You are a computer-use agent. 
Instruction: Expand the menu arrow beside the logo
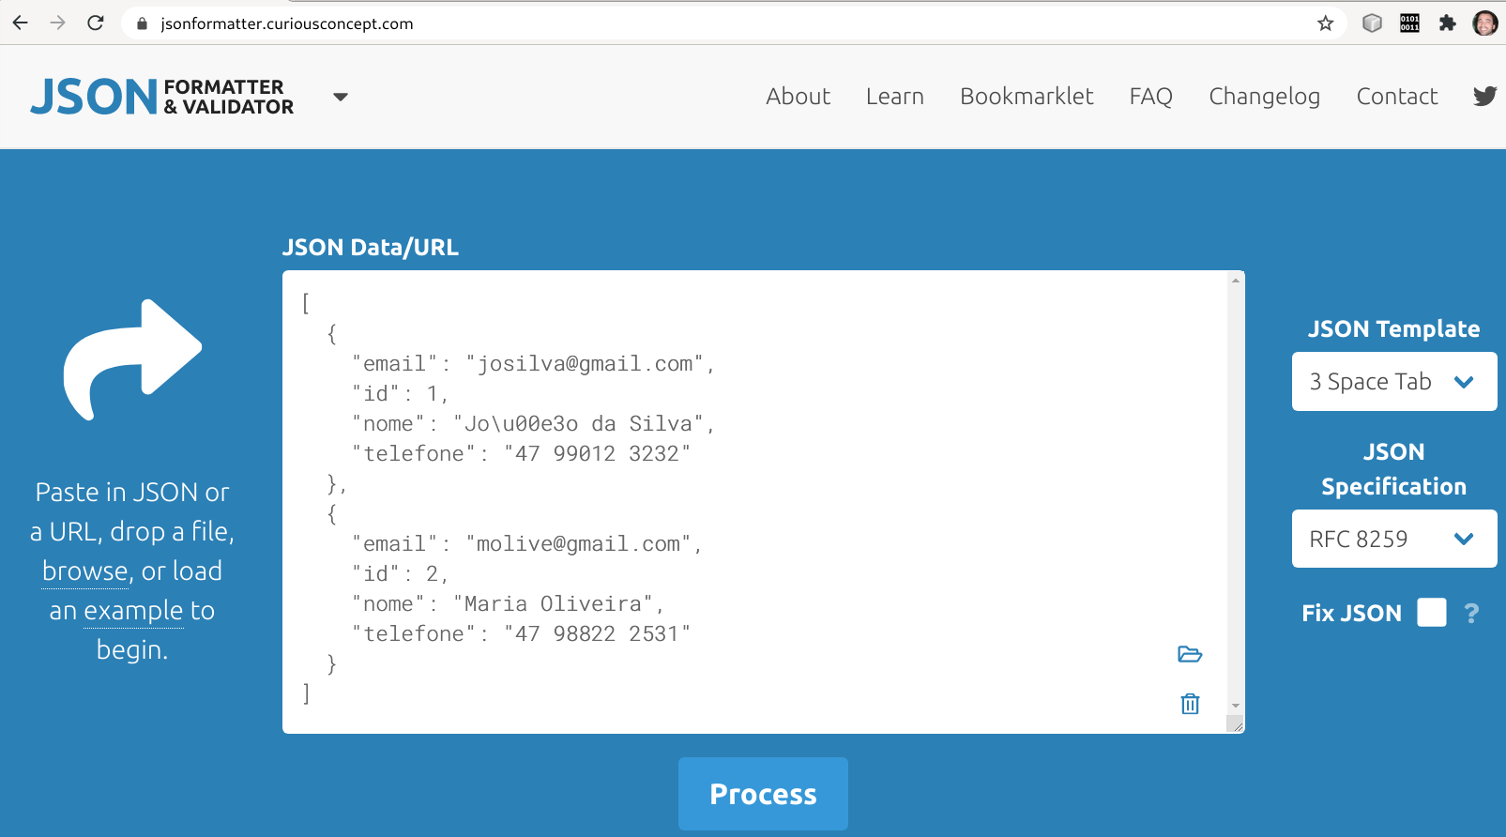click(x=341, y=97)
